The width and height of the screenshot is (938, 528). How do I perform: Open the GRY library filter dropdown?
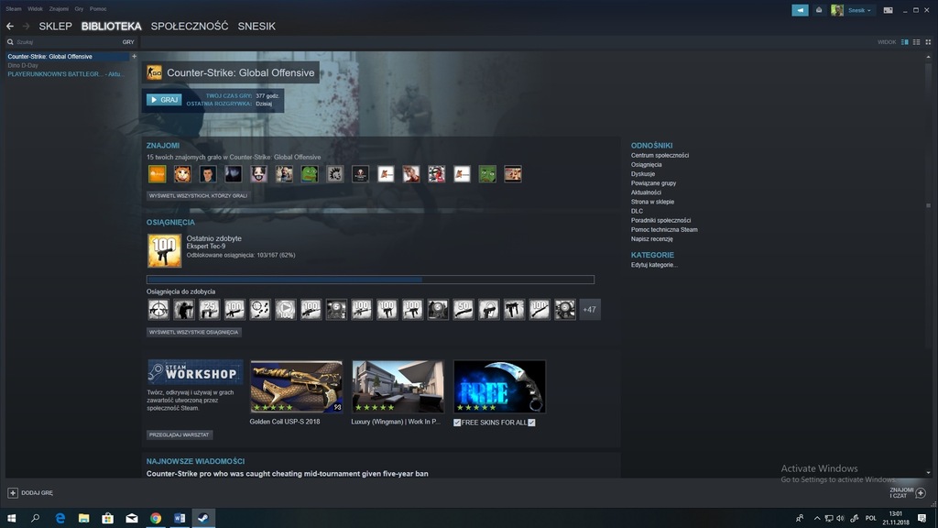(x=128, y=42)
